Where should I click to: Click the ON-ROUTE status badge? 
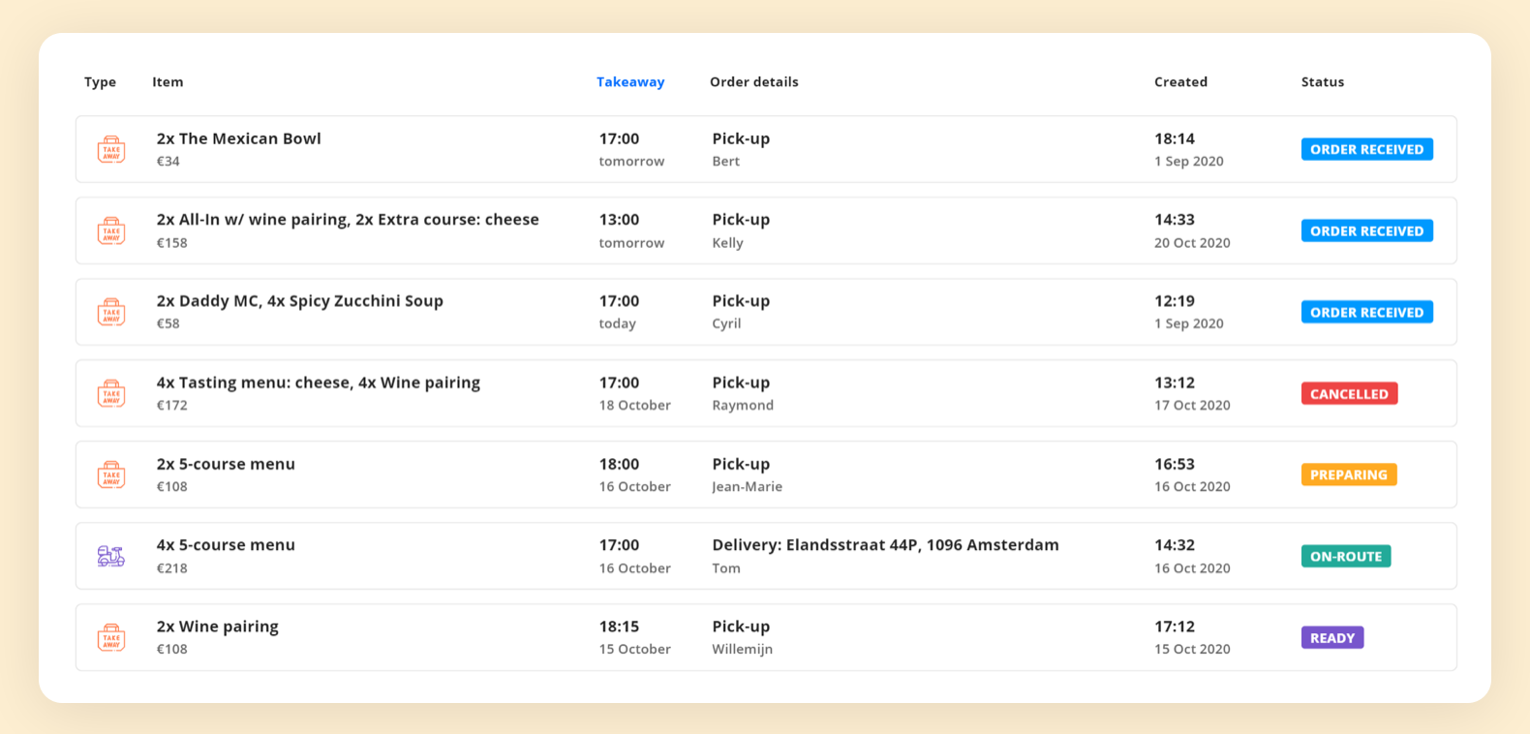click(x=1346, y=556)
